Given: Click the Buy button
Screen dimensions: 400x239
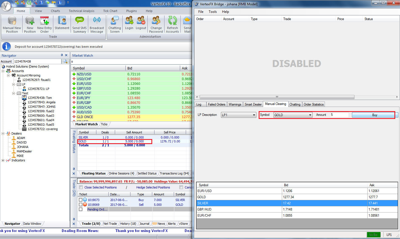Looking at the screenshot, I should (x=375, y=115).
